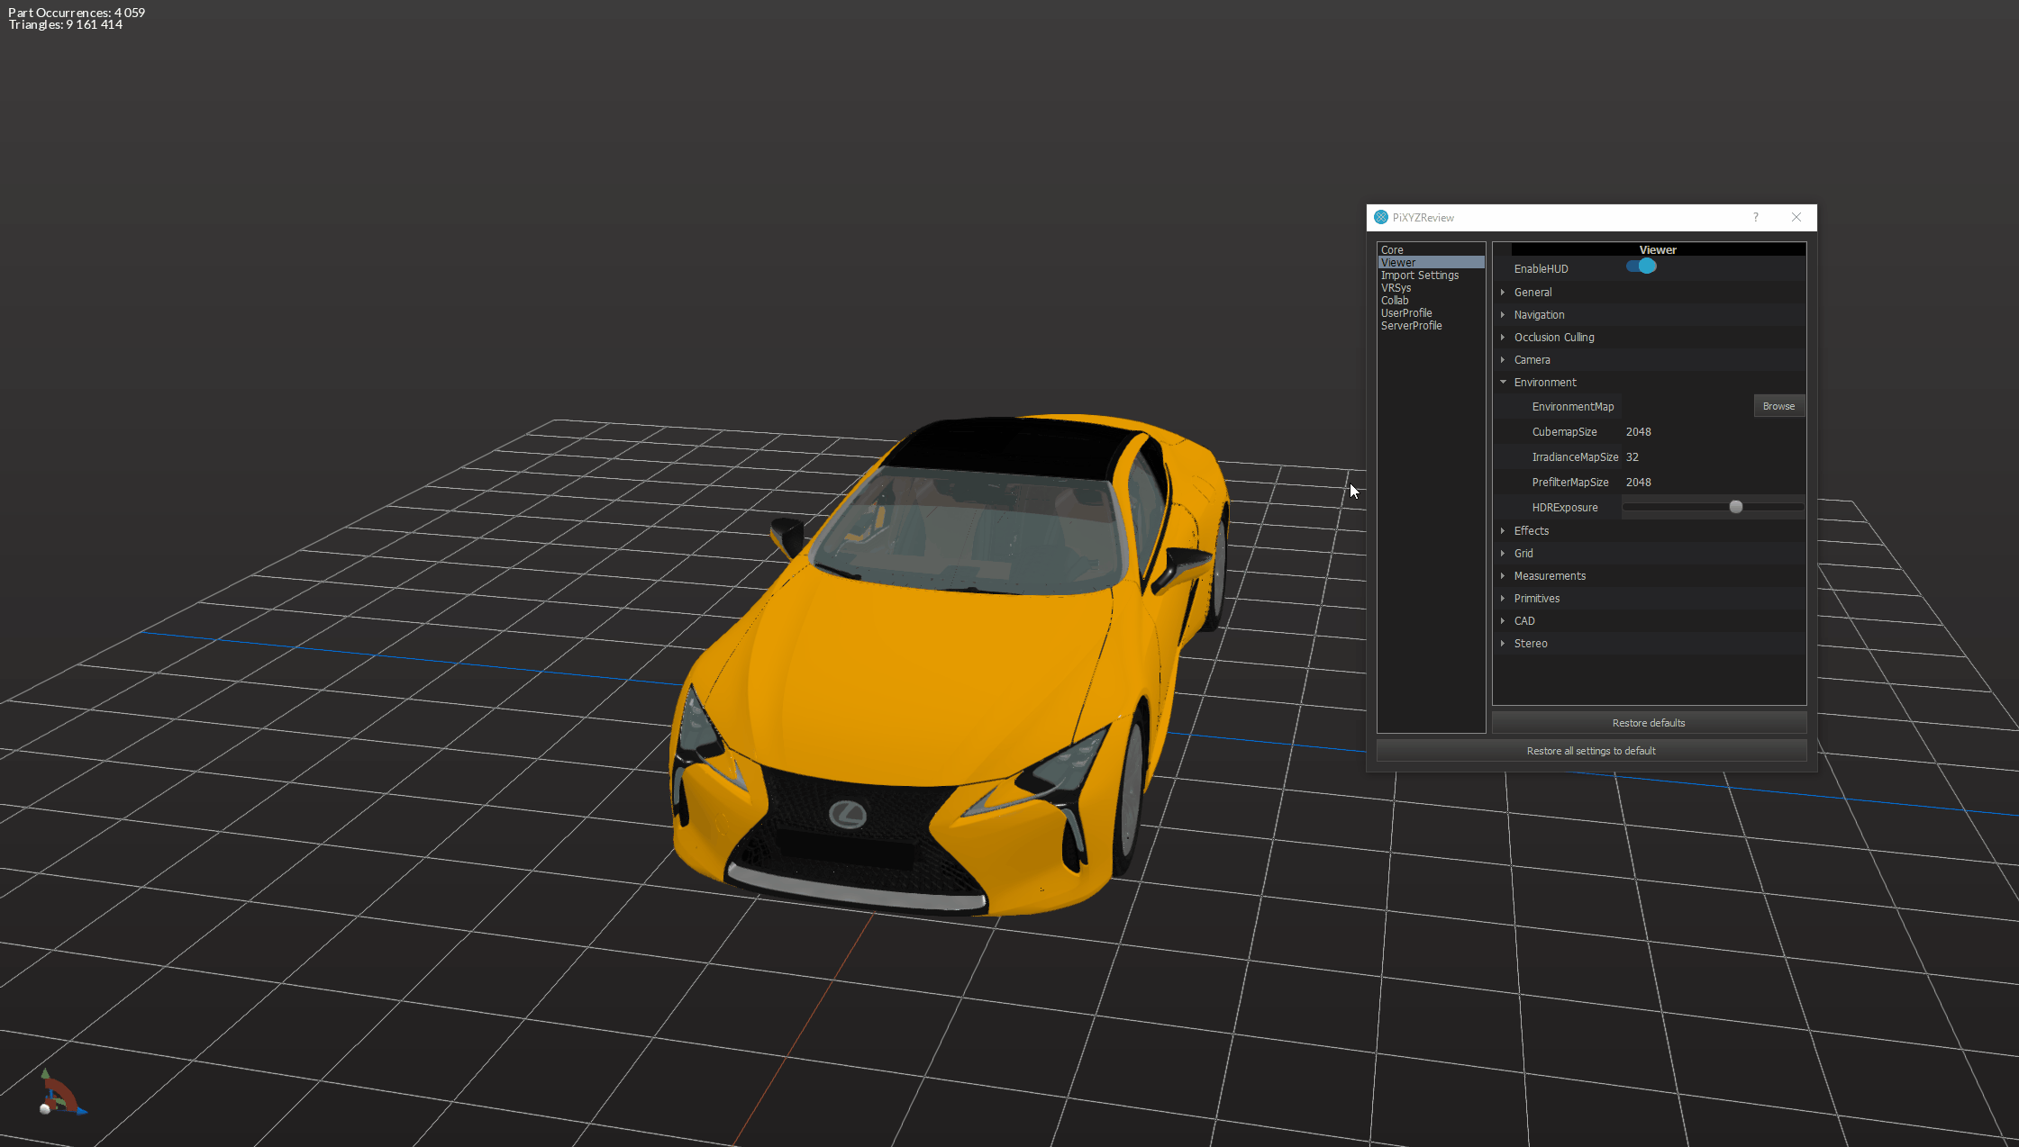
Task: Open UserProfile settings category
Action: (1431, 312)
